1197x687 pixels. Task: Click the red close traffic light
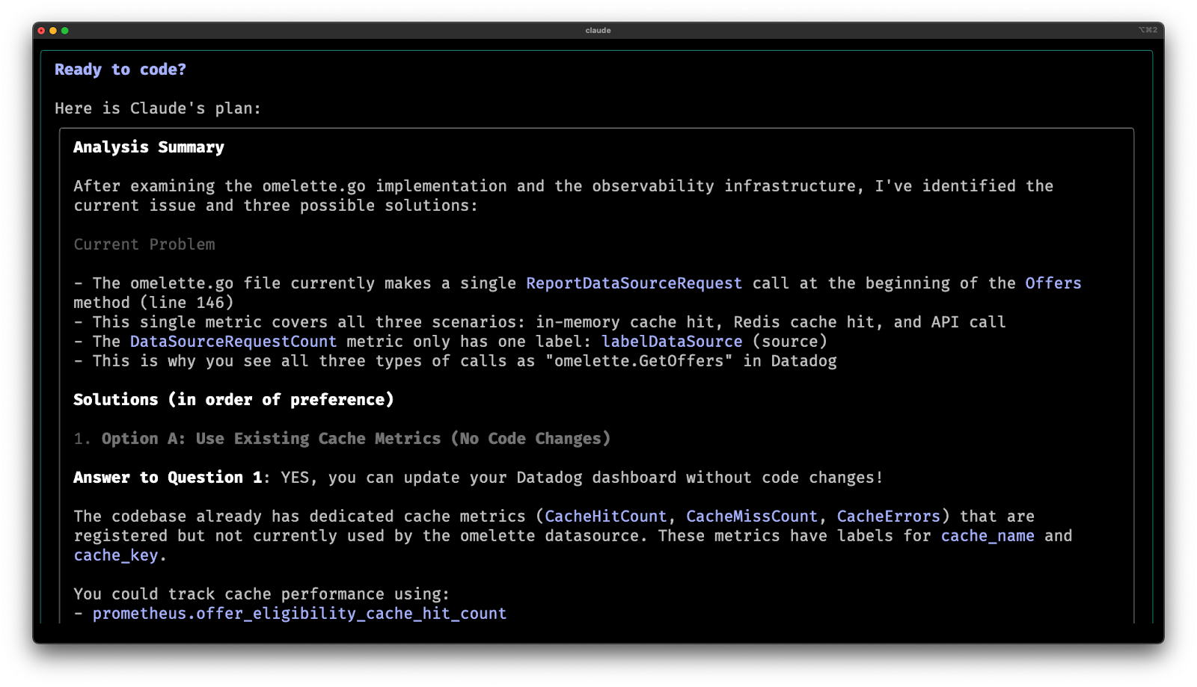click(43, 31)
